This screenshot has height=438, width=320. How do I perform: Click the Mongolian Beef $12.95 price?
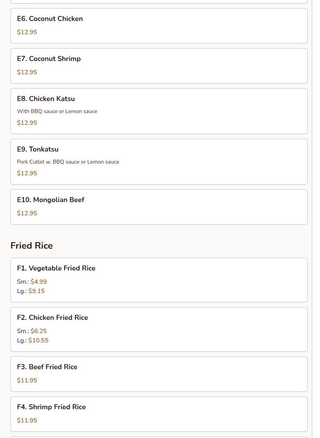point(27,213)
